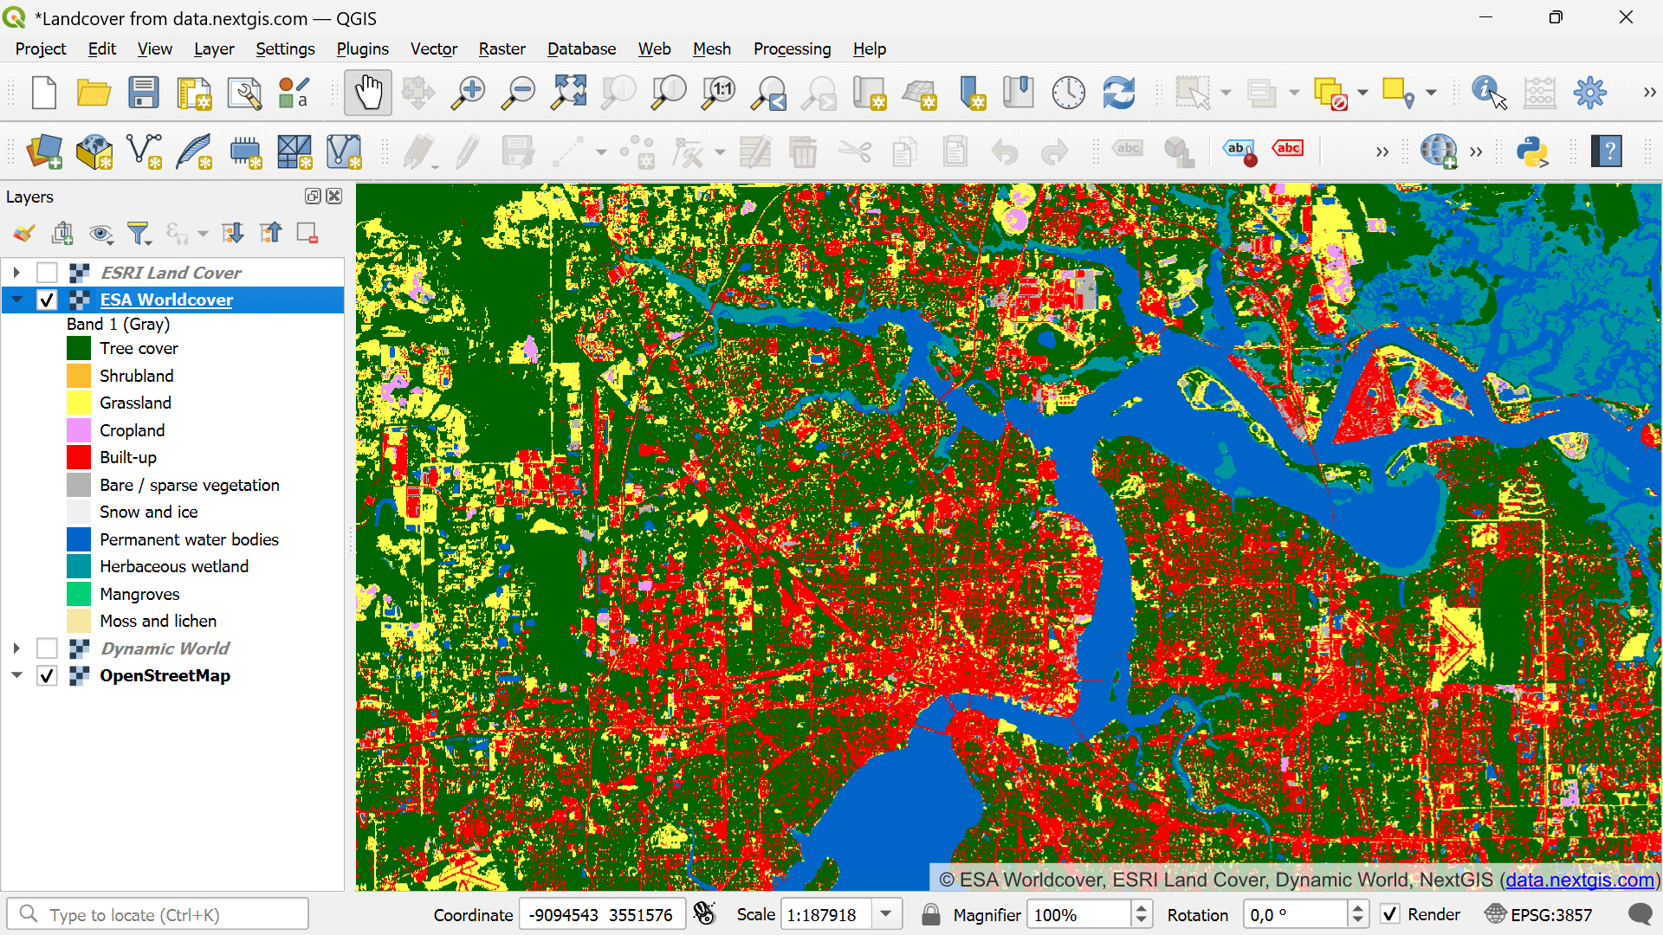Close the Layers panel
This screenshot has width=1663, height=935.
(334, 197)
